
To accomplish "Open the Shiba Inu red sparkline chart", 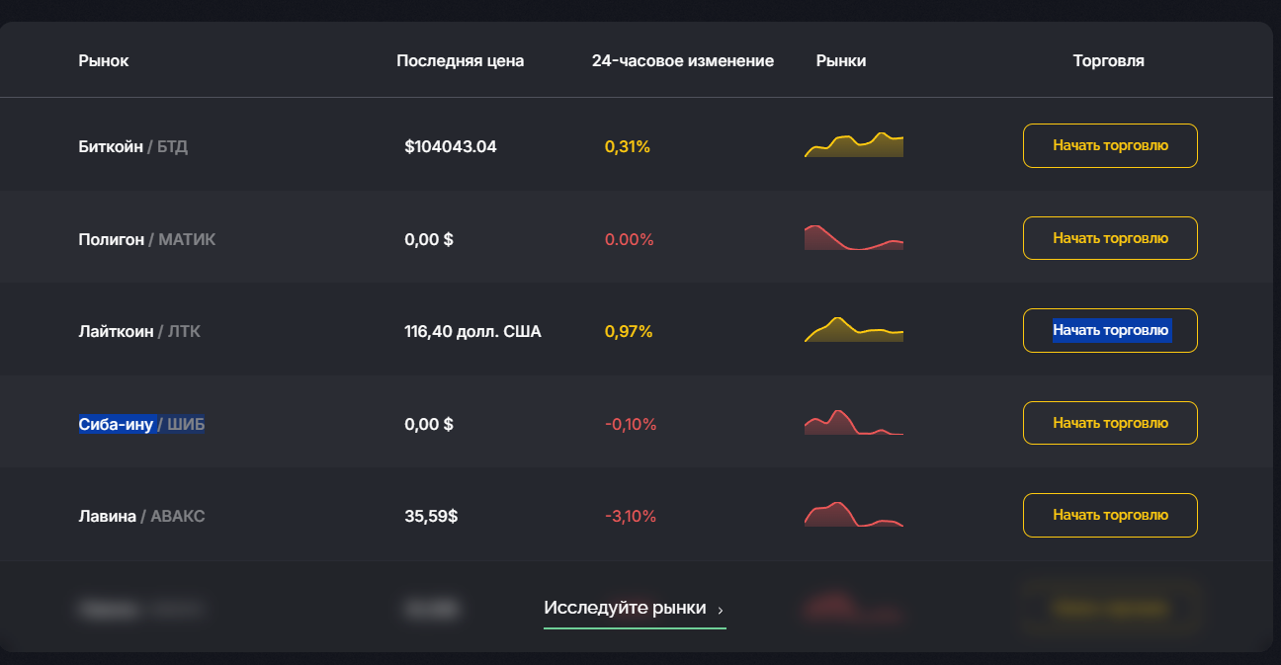I will pyautogui.click(x=854, y=422).
